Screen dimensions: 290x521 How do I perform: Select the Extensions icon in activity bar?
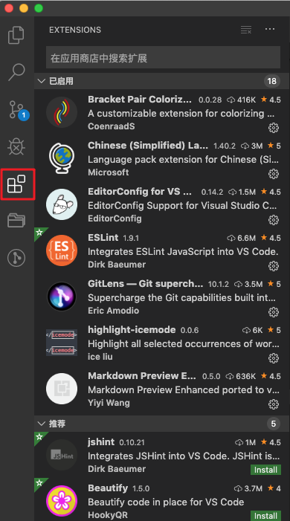[x=16, y=184]
